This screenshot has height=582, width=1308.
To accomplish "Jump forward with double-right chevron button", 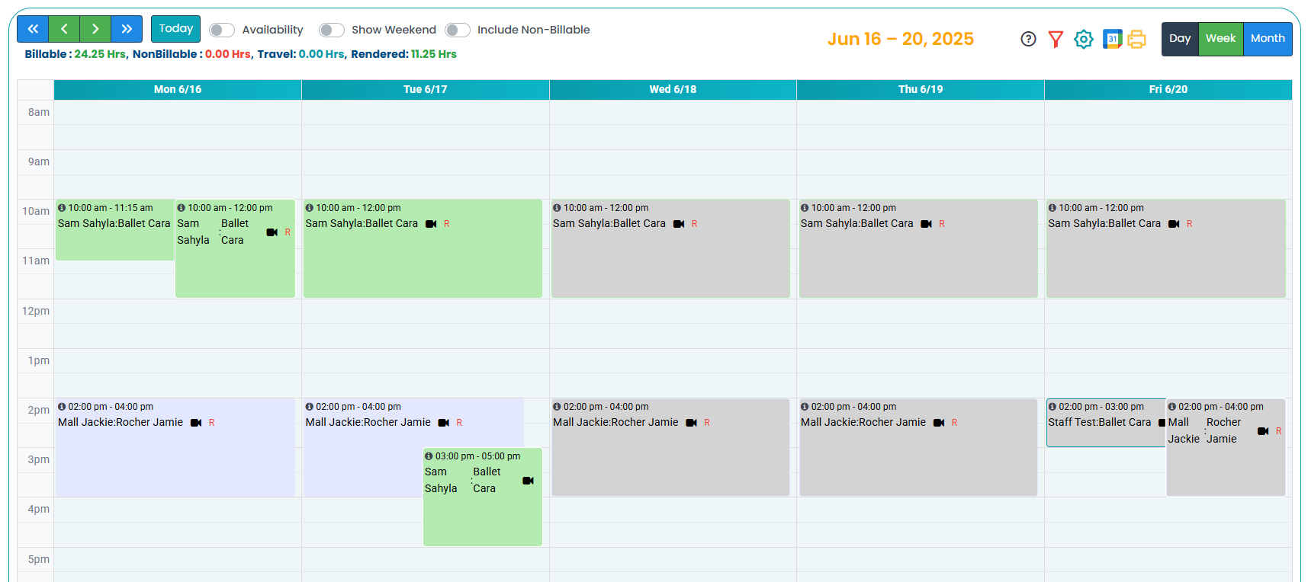I will [127, 29].
